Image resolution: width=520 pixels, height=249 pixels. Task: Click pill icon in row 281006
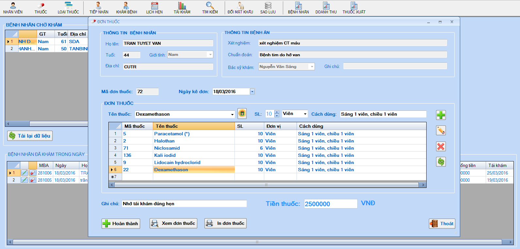[33, 173]
